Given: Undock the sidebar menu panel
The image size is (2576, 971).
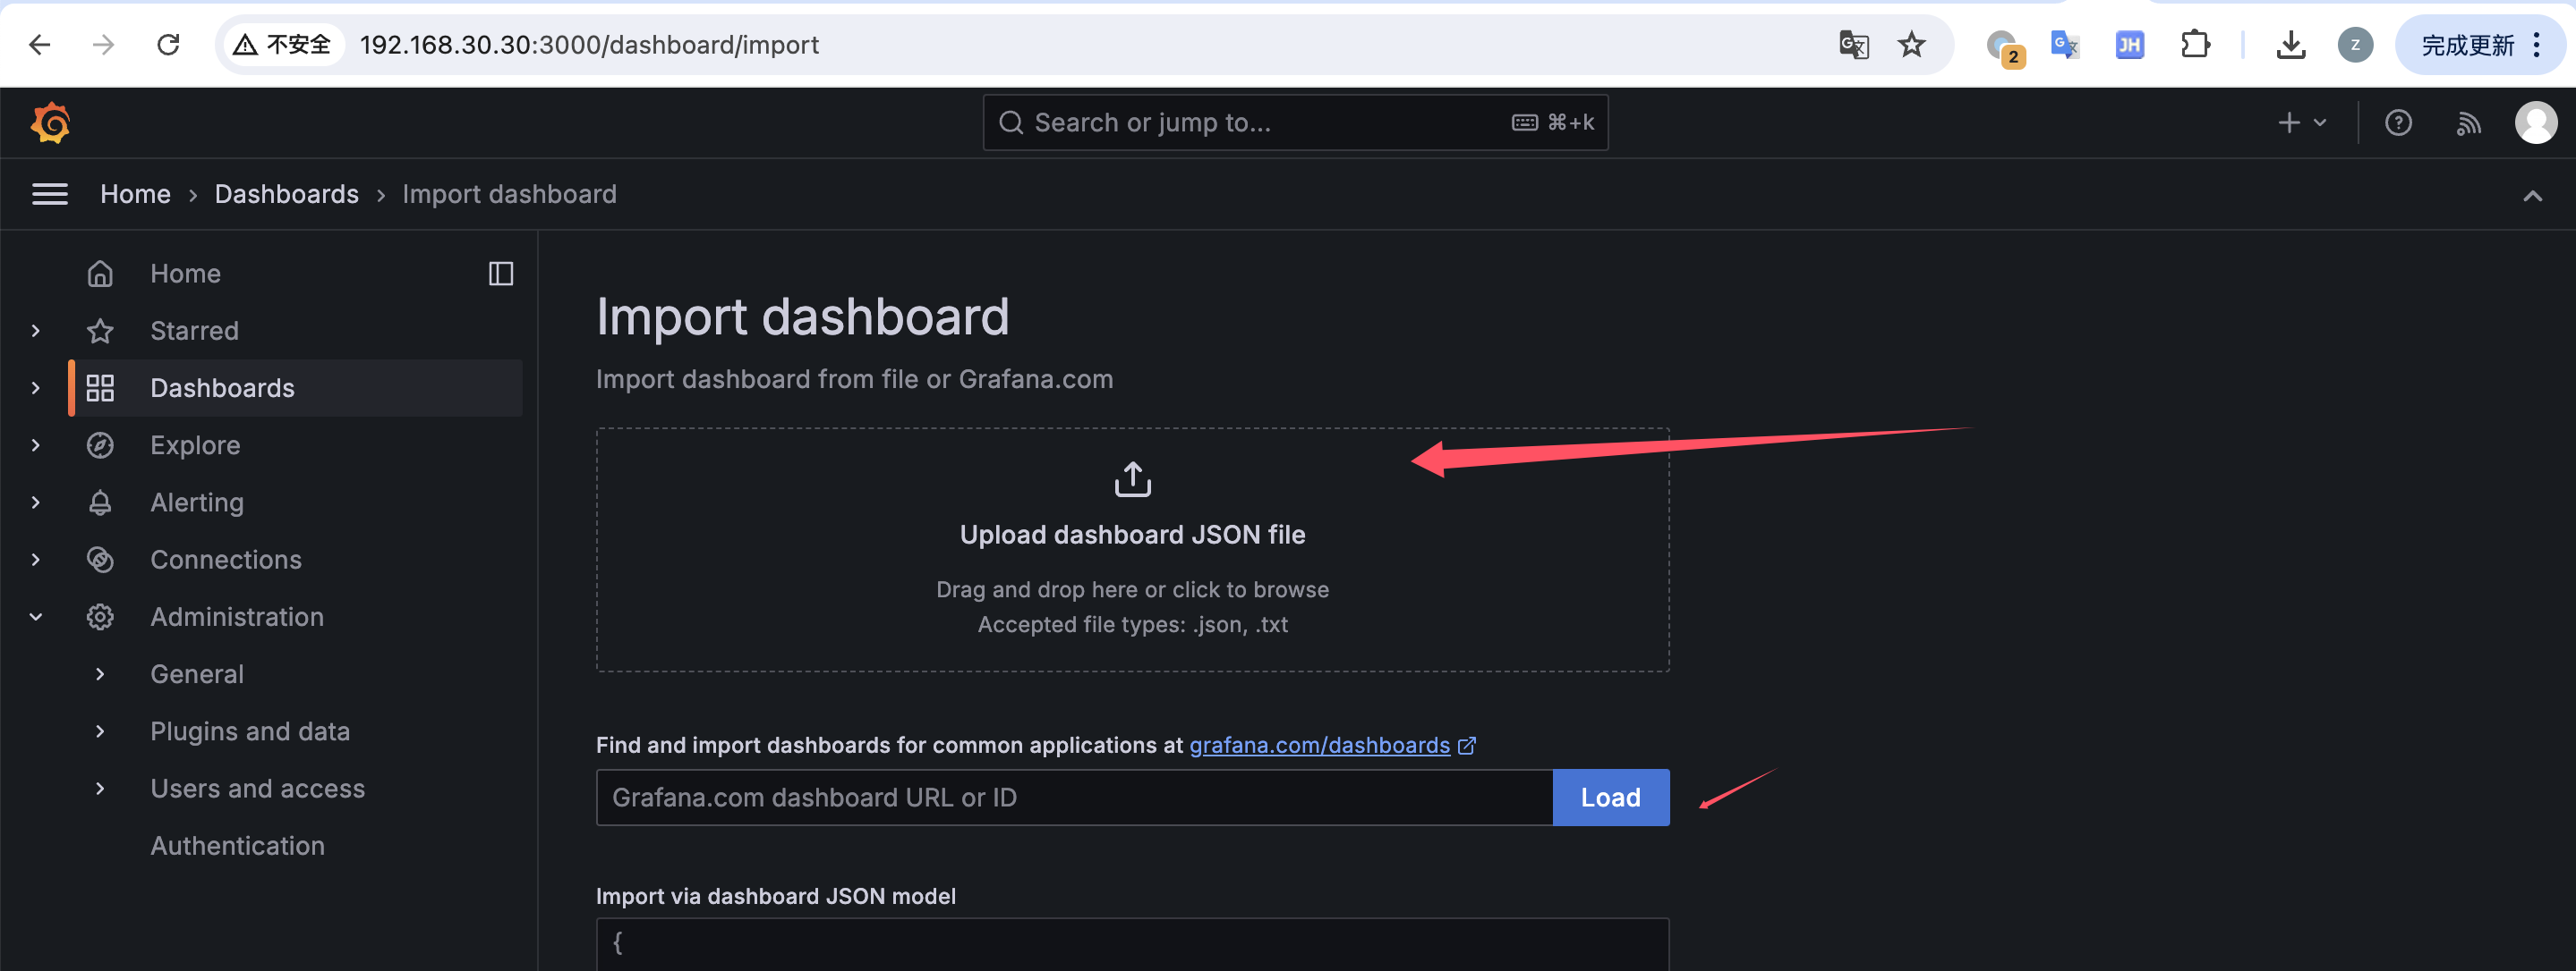Looking at the screenshot, I should pos(500,274).
